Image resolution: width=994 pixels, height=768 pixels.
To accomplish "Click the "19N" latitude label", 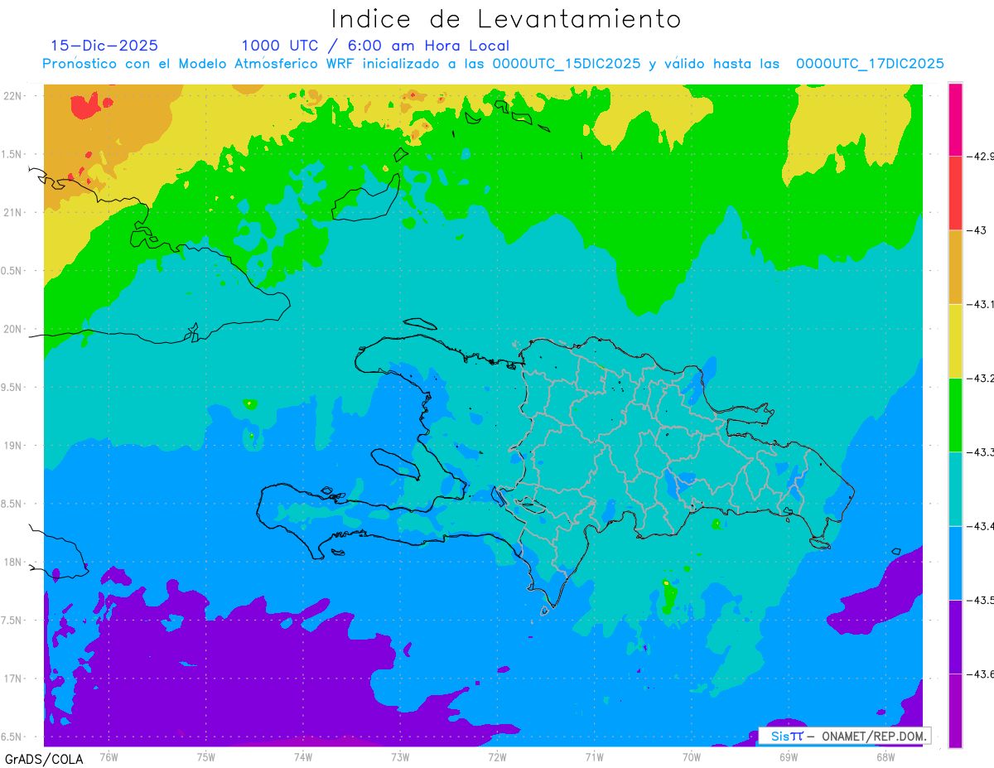I will pos(14,446).
